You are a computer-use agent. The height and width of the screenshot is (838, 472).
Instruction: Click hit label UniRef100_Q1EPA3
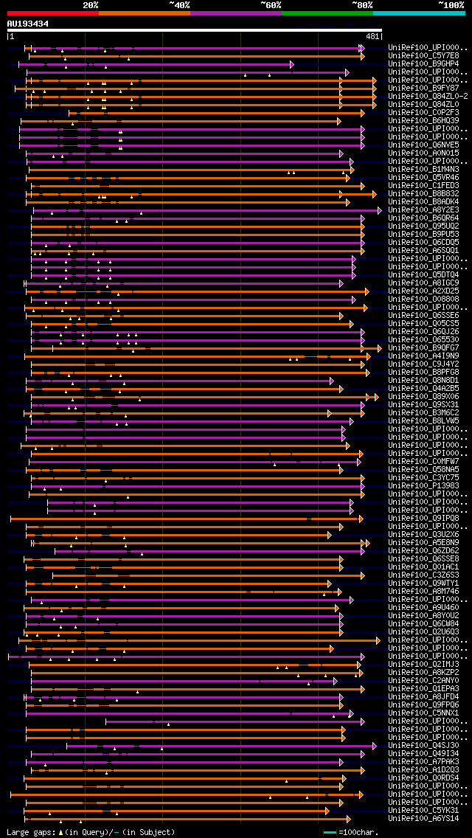coord(423,689)
